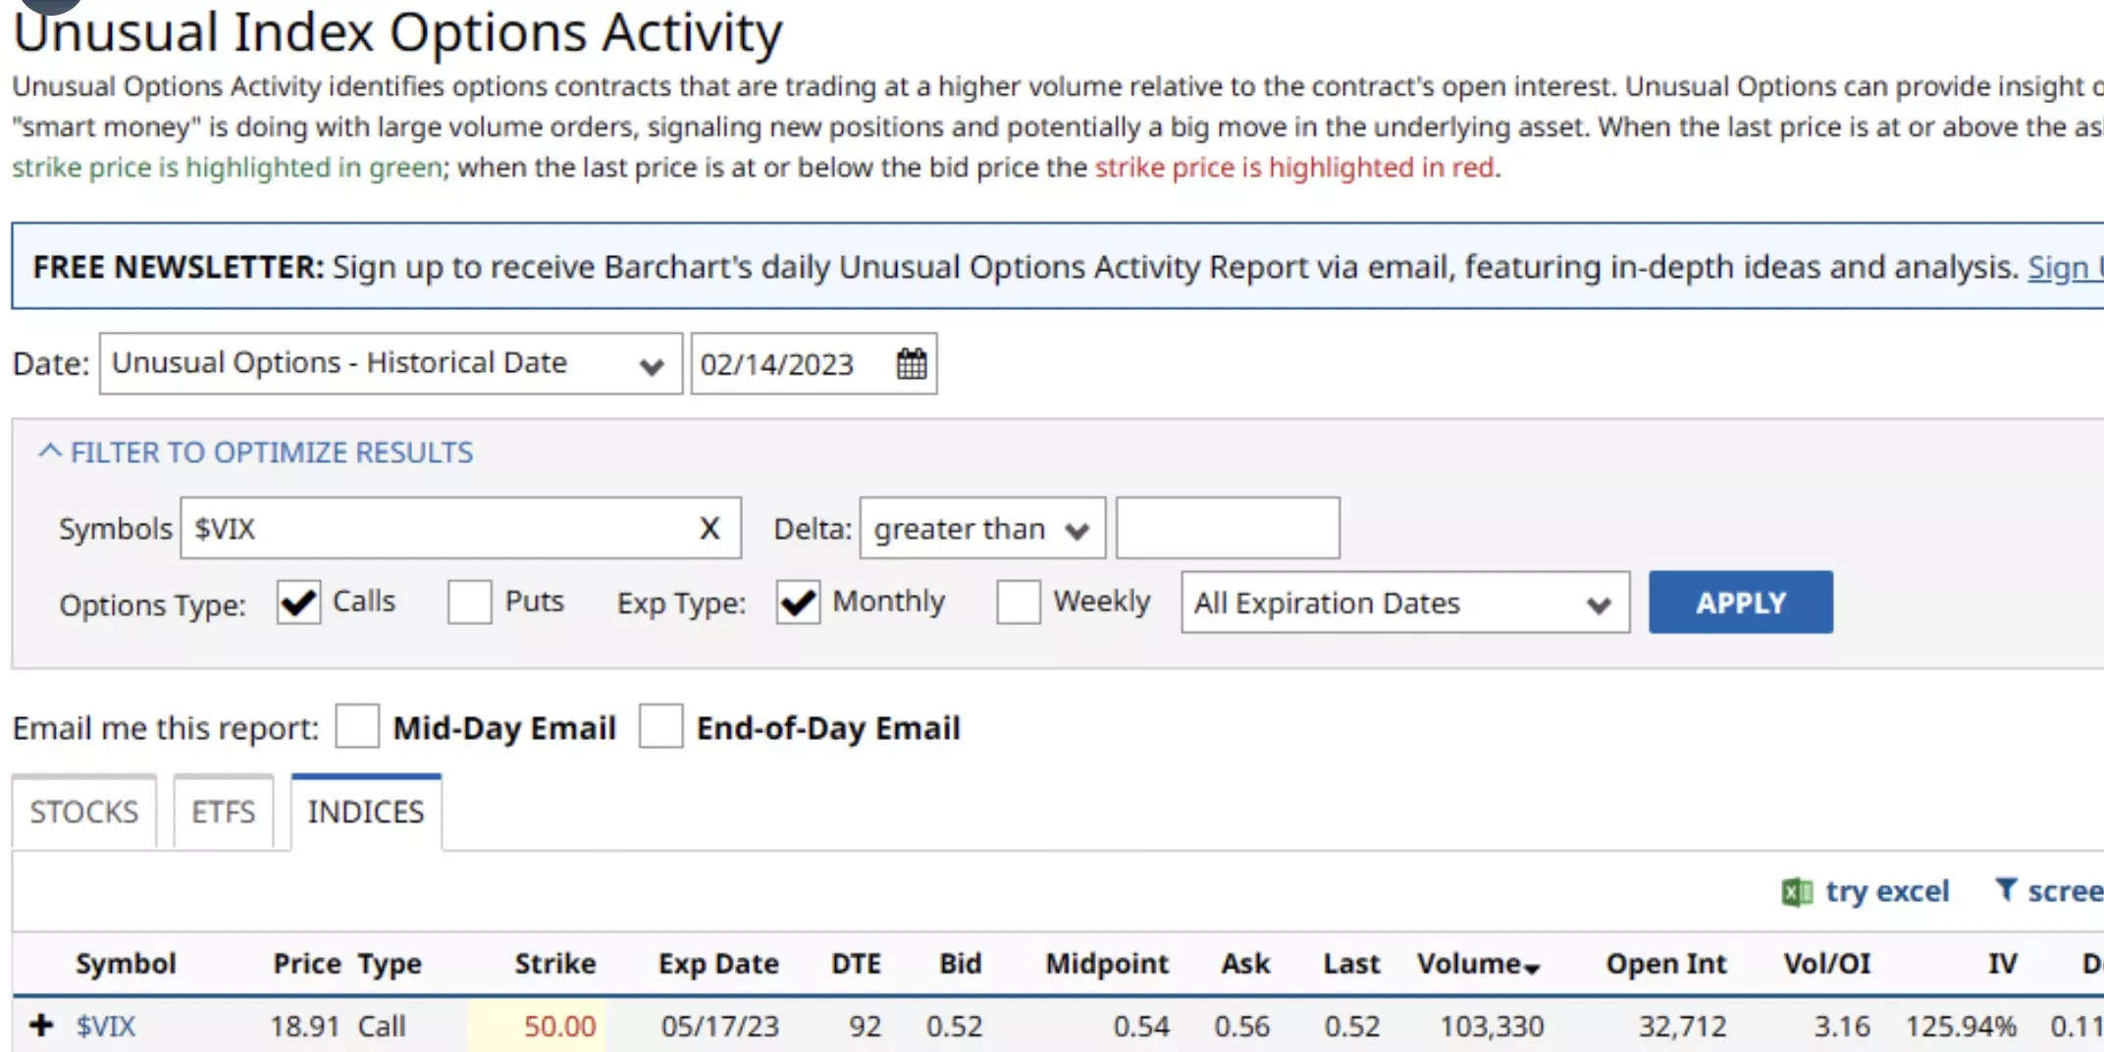Viewport: 2104px width, 1052px height.
Task: Sort by the IV column header
Action: pyautogui.click(x=2002, y=964)
